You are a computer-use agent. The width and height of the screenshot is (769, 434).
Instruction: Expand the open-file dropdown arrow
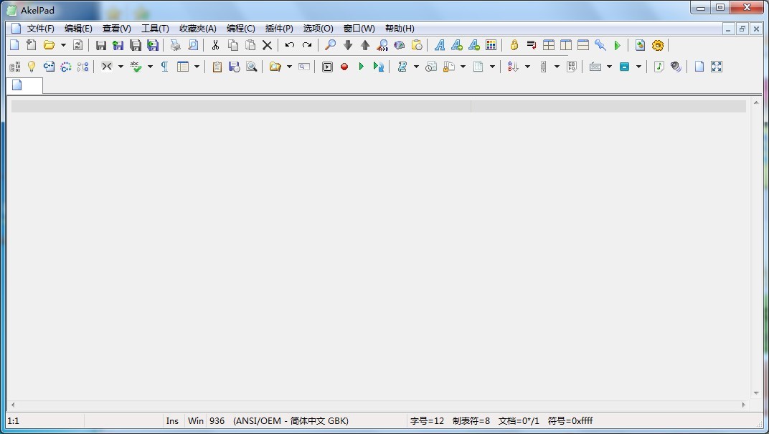63,45
